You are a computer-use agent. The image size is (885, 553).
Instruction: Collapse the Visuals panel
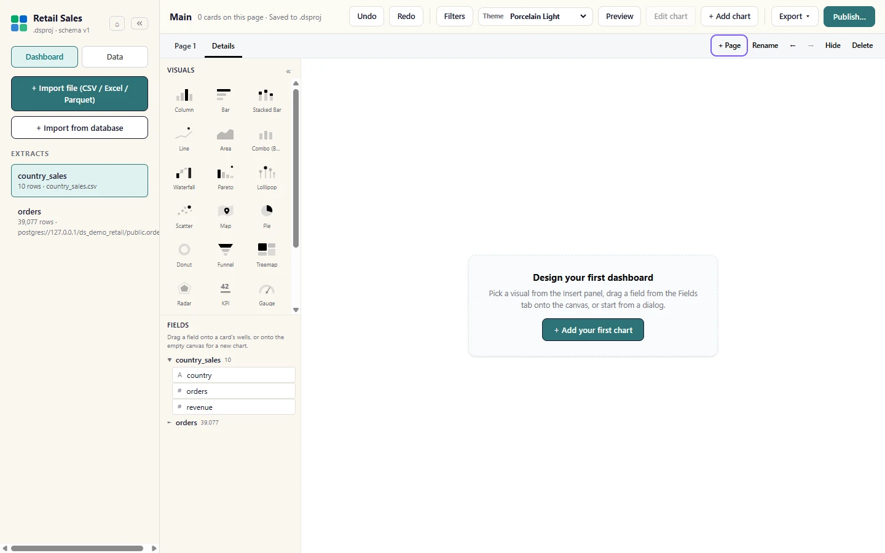[x=288, y=71]
